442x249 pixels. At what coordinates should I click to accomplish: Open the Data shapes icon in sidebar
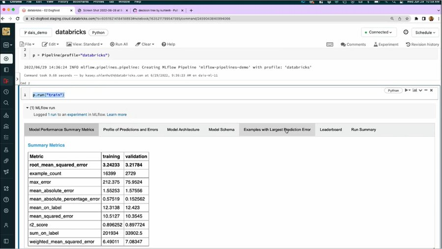tap(6, 115)
